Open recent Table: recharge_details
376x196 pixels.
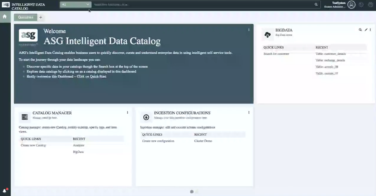pos(330,60)
